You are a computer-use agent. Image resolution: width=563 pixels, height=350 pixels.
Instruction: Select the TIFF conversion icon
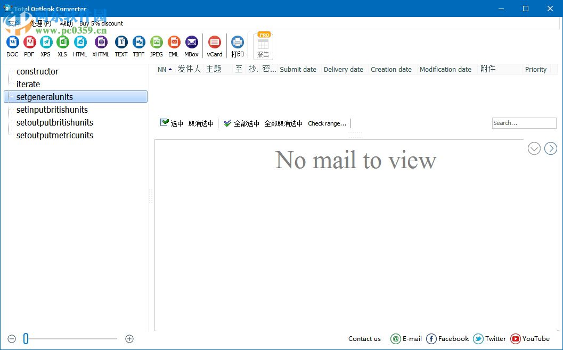[138, 41]
